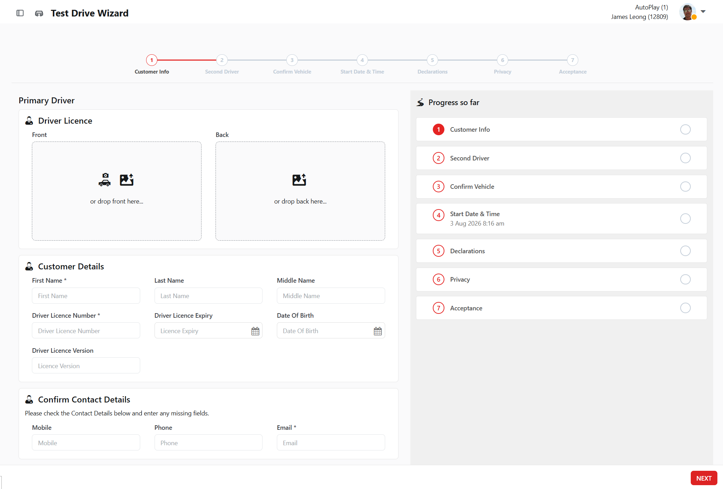This screenshot has width=723, height=489.
Task: Toggle the Confirm Vehicle progress circle
Action: click(685, 187)
